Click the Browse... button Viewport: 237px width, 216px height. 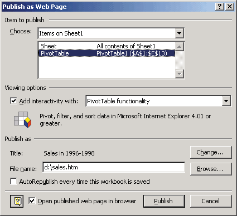pos(211,169)
